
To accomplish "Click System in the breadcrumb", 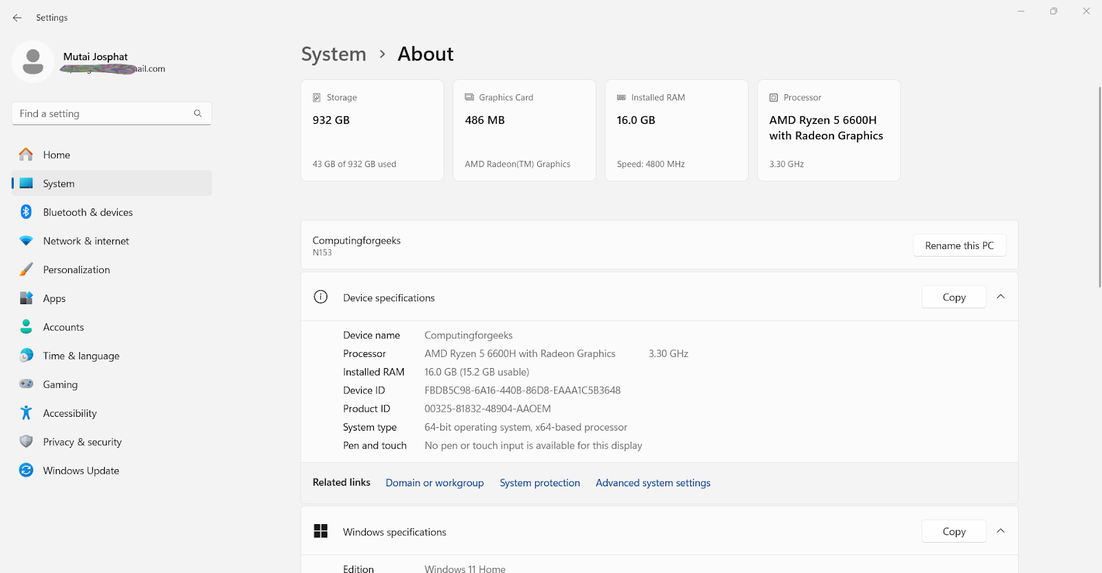I will click(334, 54).
